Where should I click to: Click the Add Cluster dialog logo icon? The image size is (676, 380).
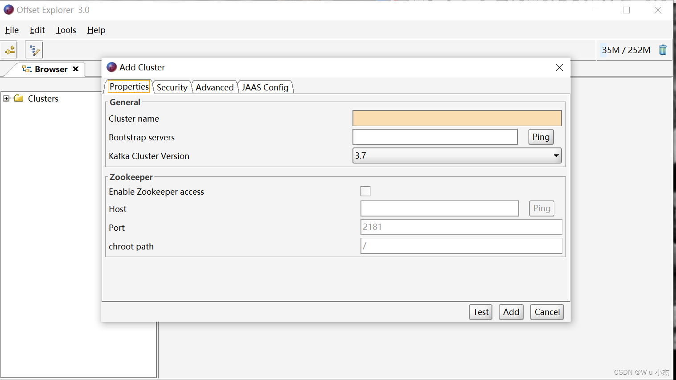[112, 67]
